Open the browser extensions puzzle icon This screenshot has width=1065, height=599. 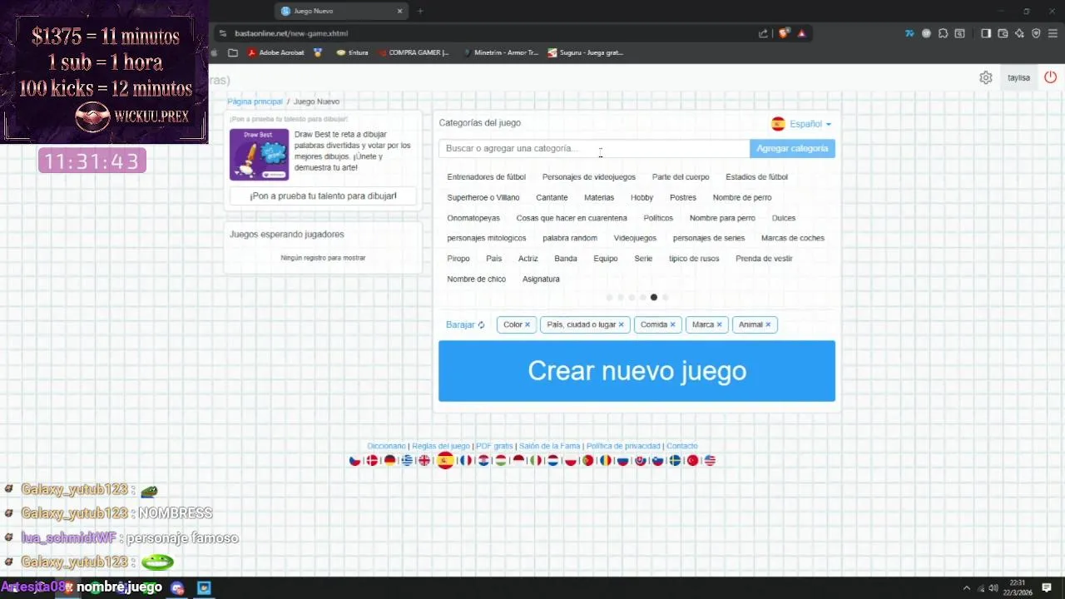(x=943, y=33)
